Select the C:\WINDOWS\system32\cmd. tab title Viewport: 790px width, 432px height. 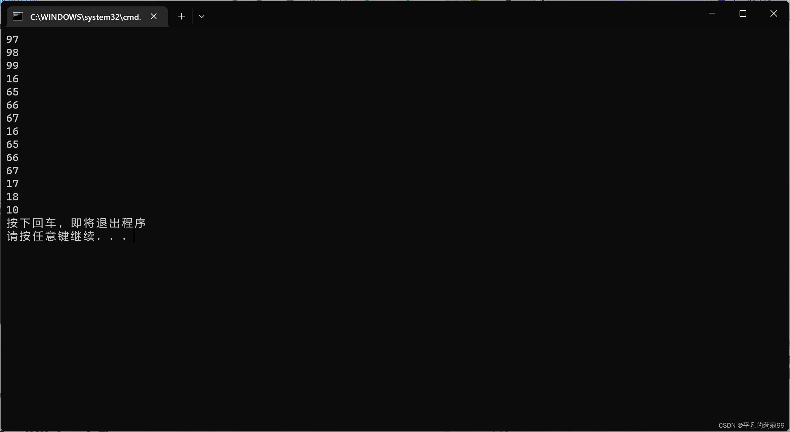click(x=85, y=17)
